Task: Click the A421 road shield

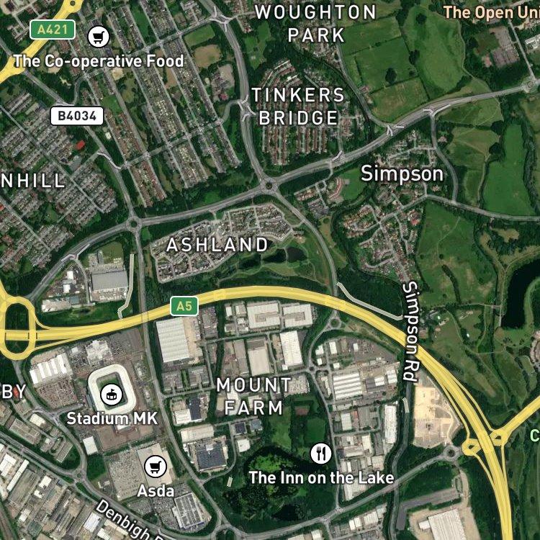Action: click(53, 30)
